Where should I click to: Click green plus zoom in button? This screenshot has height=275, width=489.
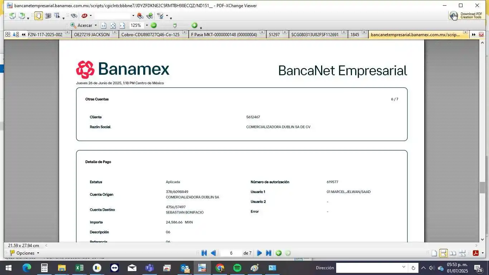pyautogui.click(x=194, y=25)
